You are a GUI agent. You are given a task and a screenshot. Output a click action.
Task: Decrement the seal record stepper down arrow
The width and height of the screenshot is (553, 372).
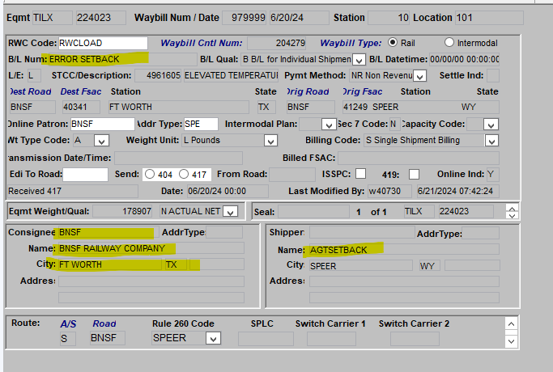[512, 215]
